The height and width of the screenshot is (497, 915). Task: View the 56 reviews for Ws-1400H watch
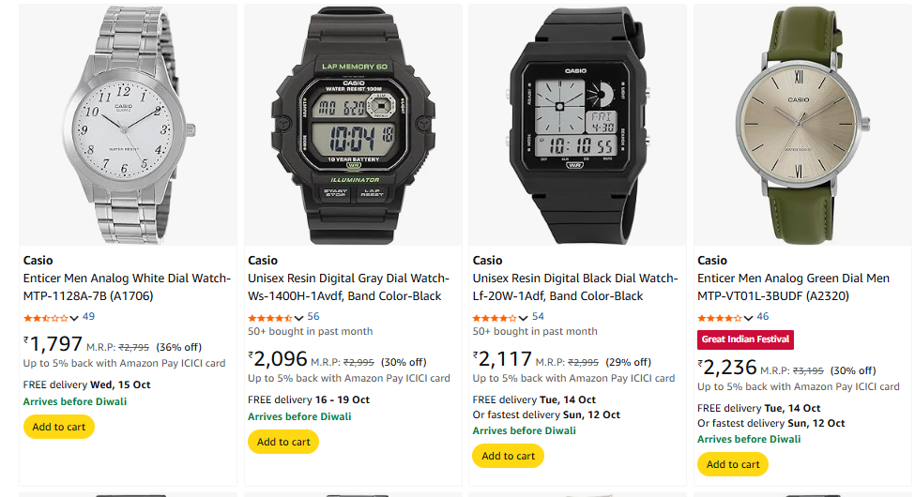point(313,317)
